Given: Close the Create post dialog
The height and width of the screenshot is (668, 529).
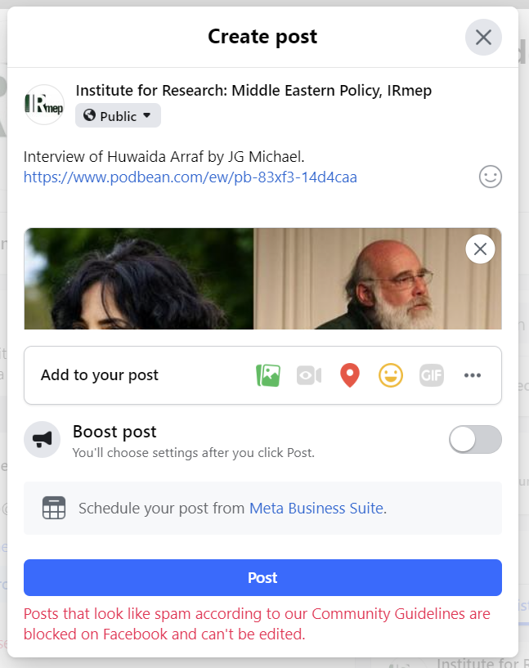Looking at the screenshot, I should (x=483, y=38).
